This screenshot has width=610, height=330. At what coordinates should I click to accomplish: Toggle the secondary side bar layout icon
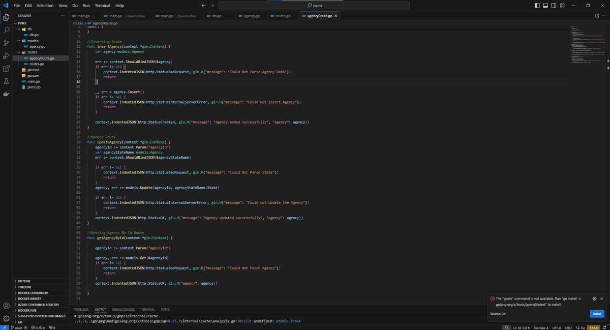point(553,5)
